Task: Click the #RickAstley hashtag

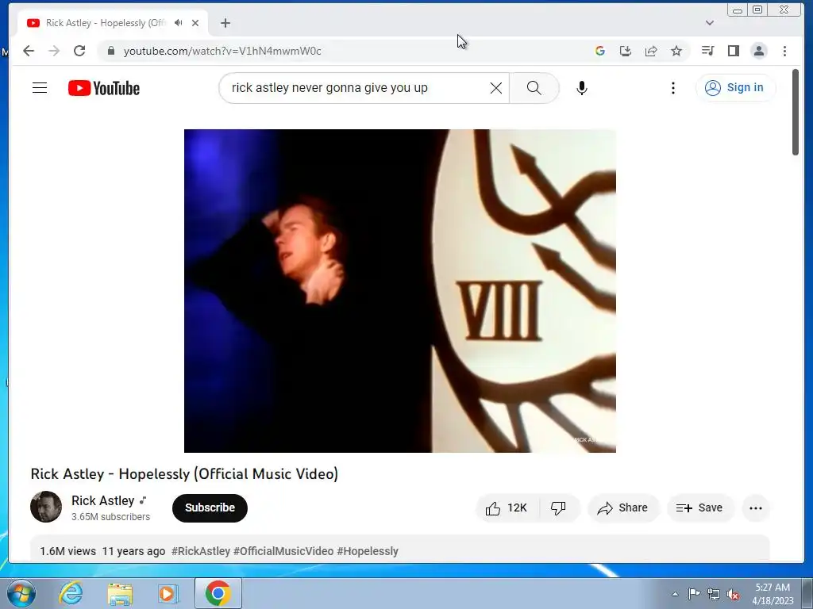Action: [201, 551]
